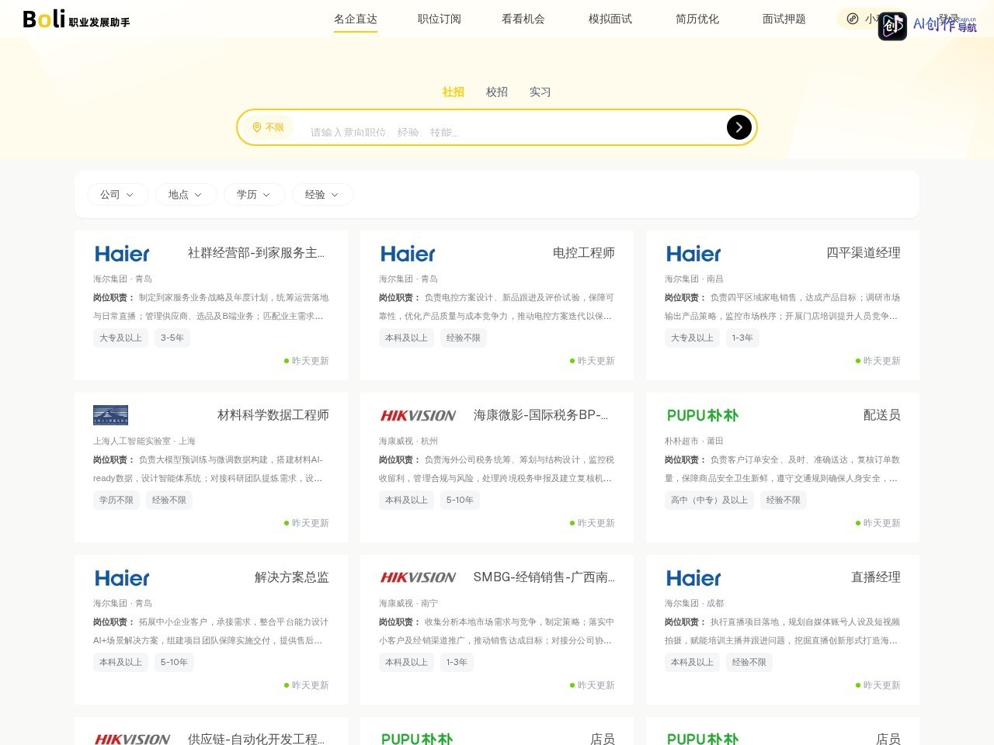
Task: Click the location pin icon in search bar
Action: click(x=257, y=127)
